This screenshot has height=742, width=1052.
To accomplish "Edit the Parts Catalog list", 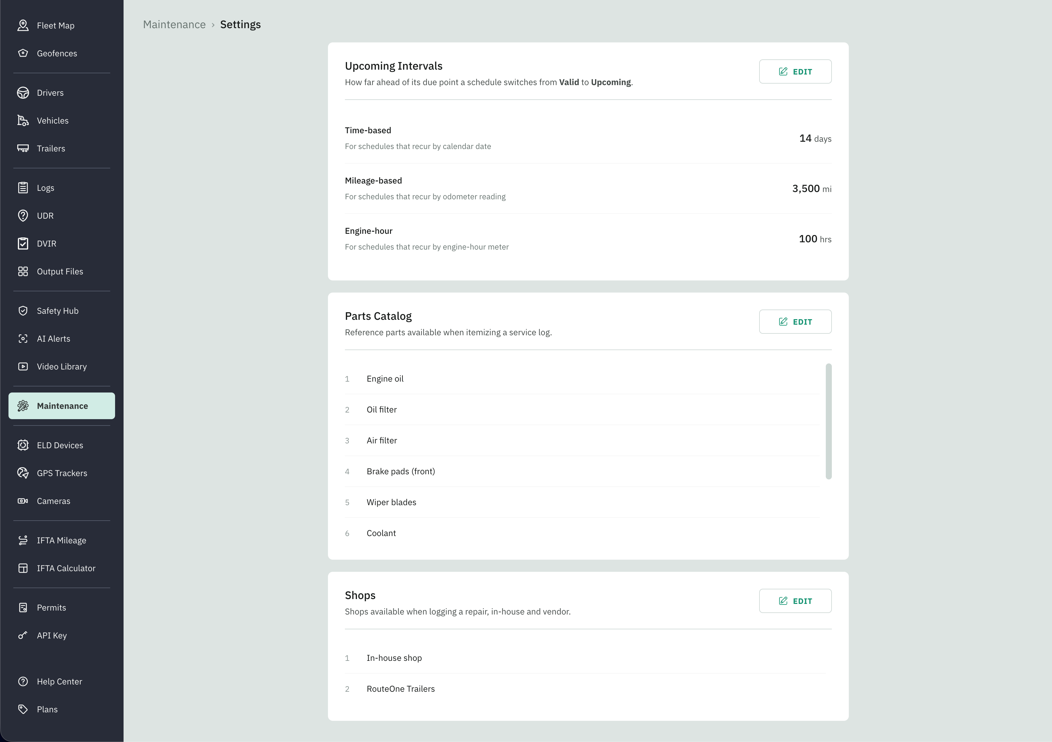I will [795, 322].
